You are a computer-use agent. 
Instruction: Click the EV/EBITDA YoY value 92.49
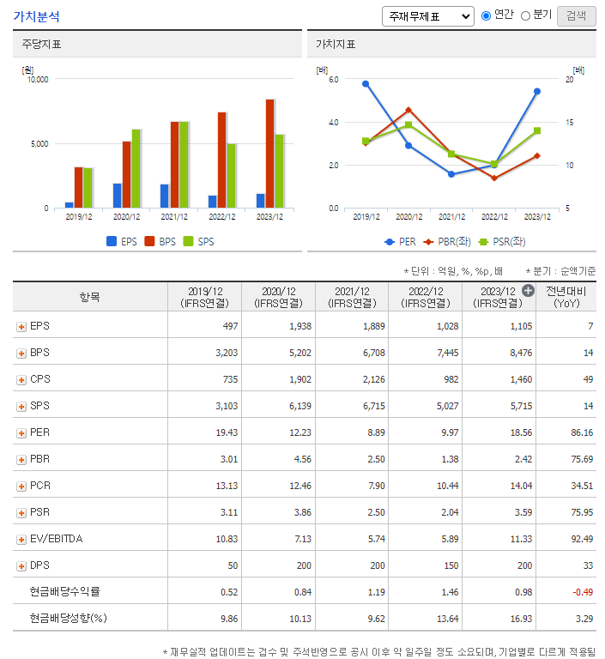pos(582,539)
